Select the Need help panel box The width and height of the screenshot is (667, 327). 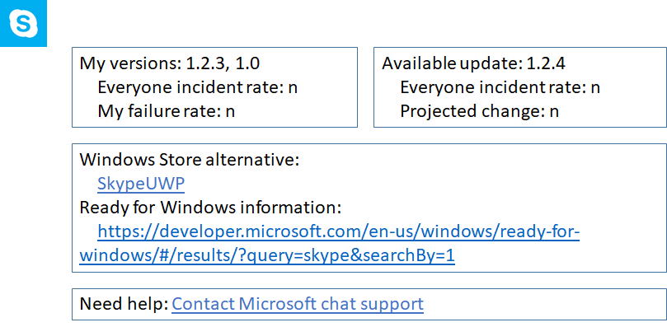pyautogui.click(x=369, y=304)
